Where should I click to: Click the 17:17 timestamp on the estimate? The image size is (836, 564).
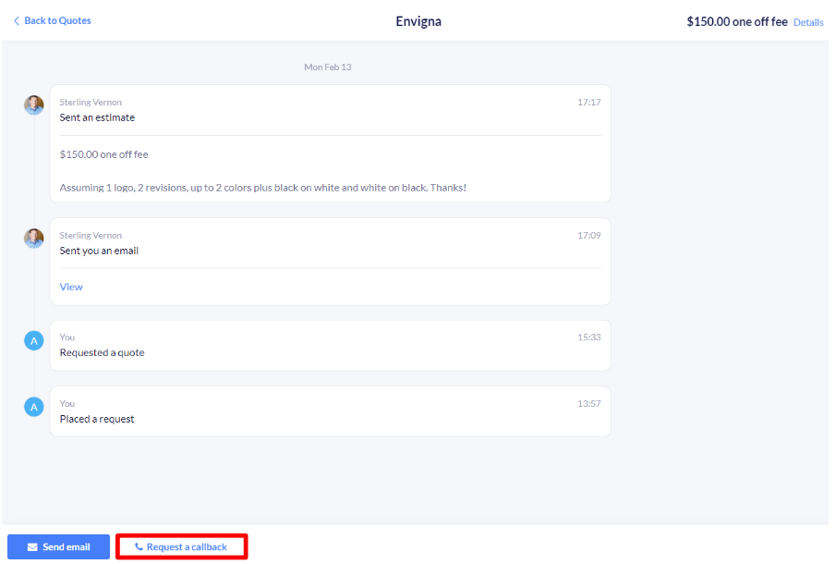coord(588,103)
